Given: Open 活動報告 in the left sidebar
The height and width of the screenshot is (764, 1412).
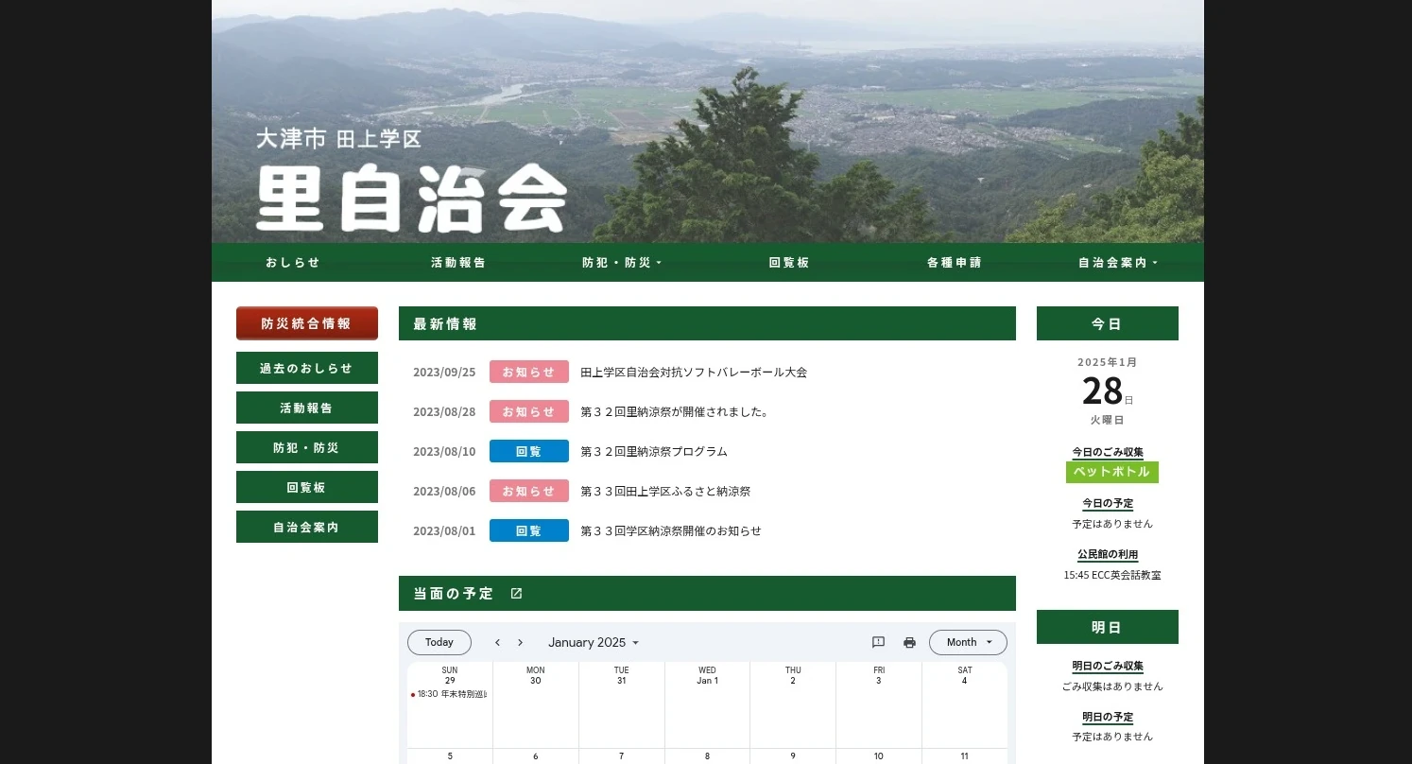Looking at the screenshot, I should click(307, 408).
